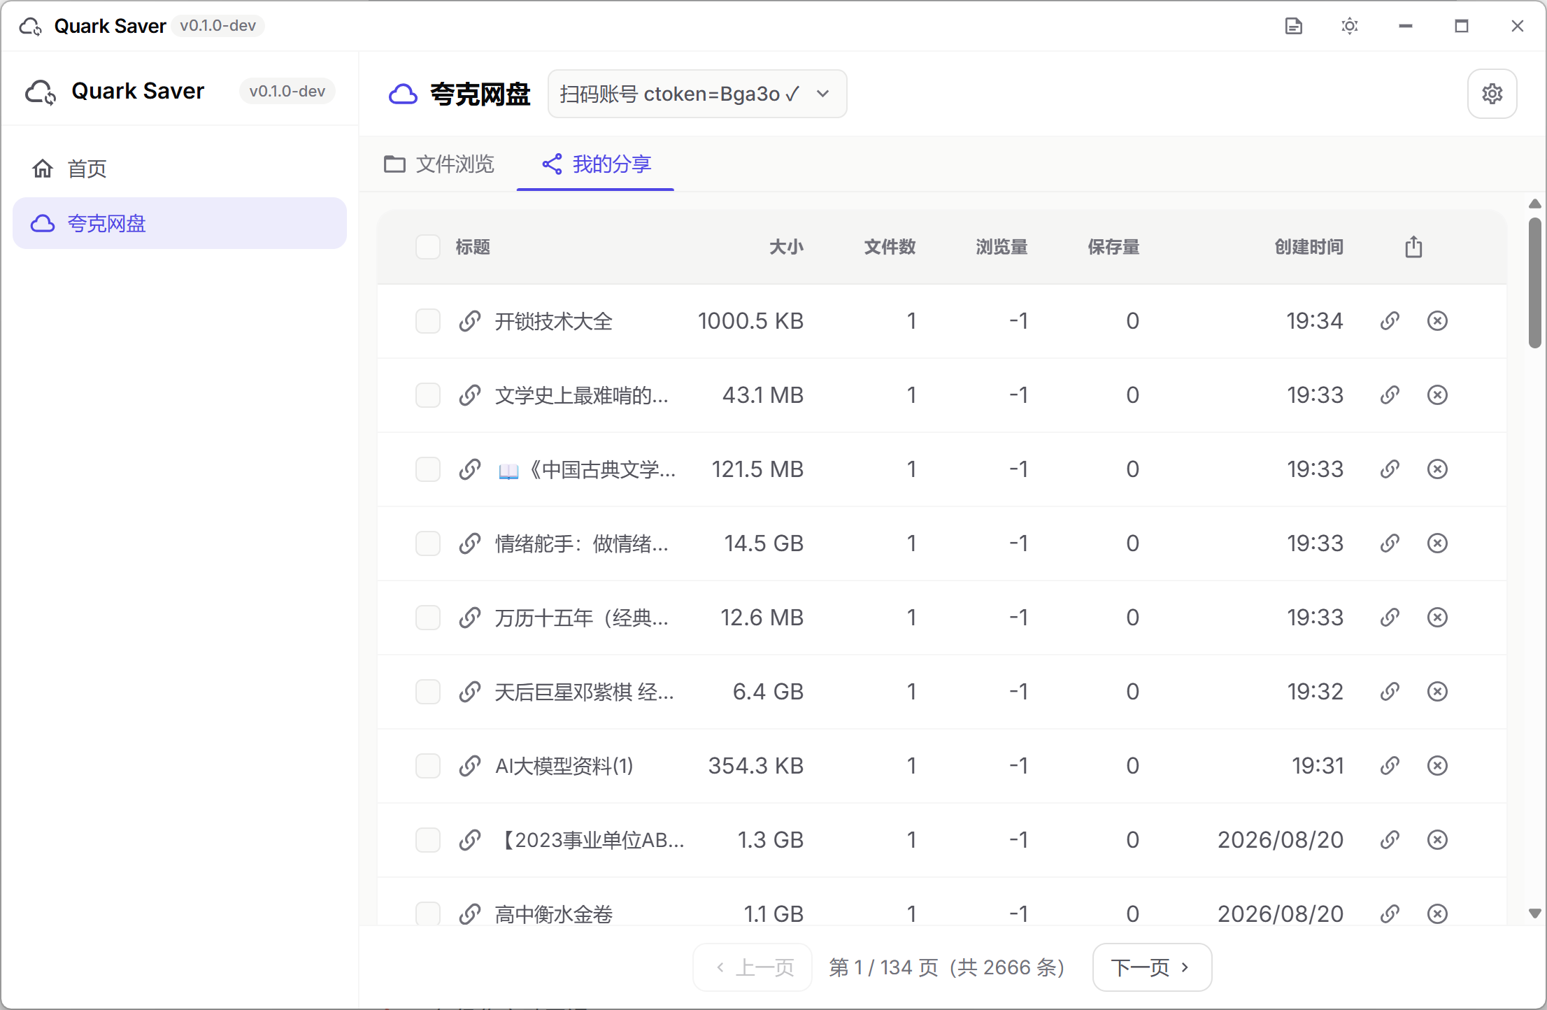Copy link for 开锁技术大全 row

(x=1390, y=321)
